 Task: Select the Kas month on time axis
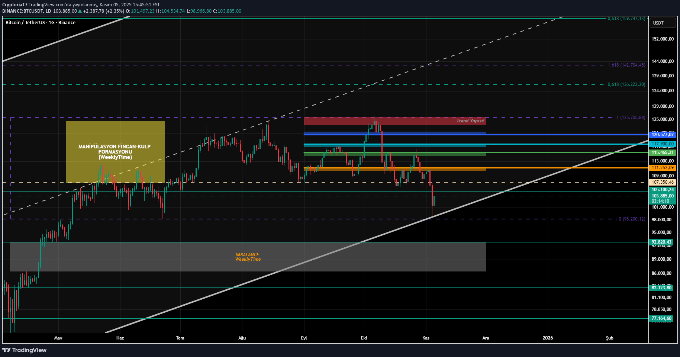pyautogui.click(x=426, y=338)
